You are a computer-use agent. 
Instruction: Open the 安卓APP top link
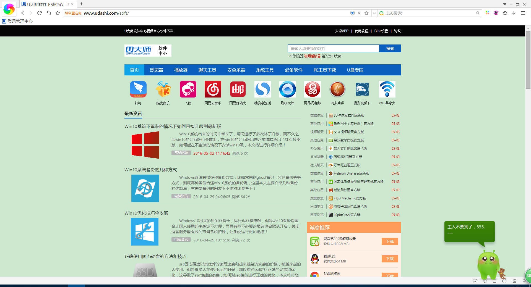[342, 31]
